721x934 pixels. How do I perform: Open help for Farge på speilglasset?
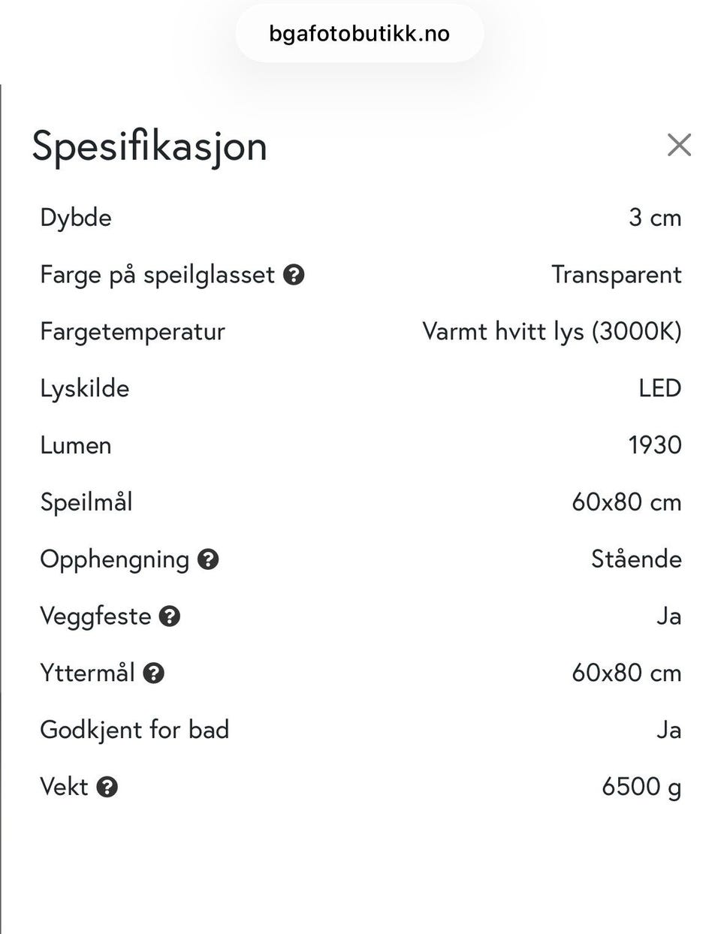(294, 275)
